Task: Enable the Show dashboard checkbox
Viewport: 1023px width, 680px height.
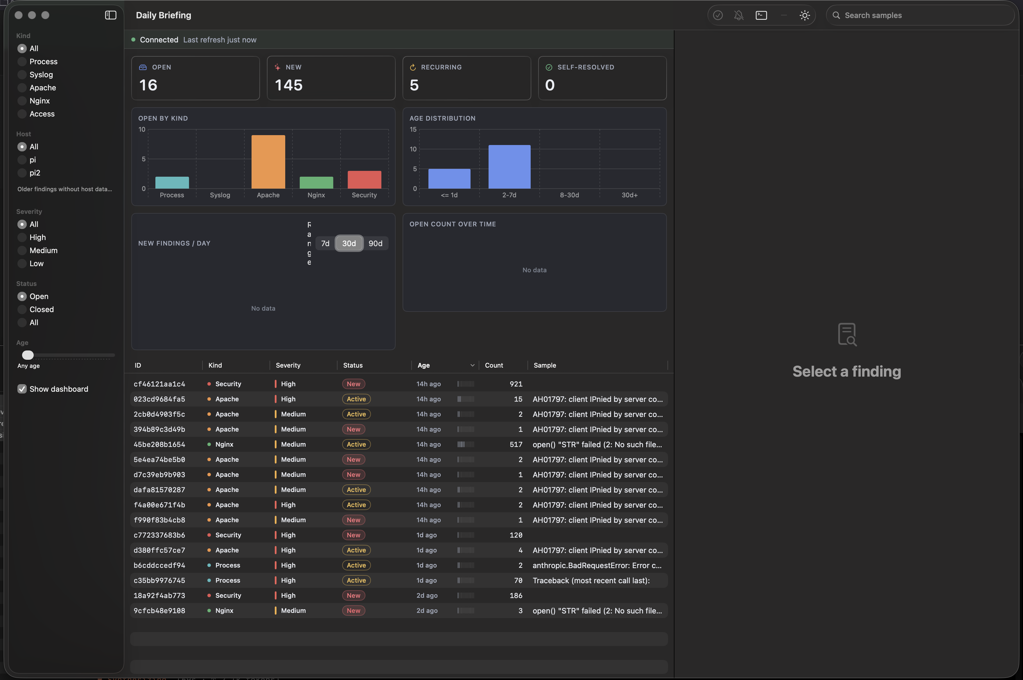Action: [x=22, y=389]
